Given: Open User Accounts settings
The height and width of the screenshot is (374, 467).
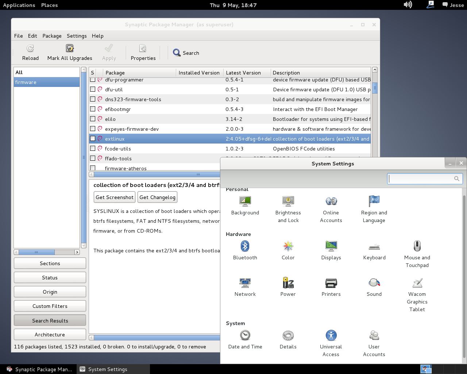Looking at the screenshot, I should [x=374, y=343].
